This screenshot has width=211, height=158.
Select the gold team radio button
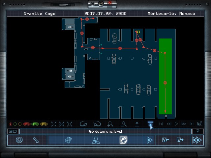[x=19, y=124]
